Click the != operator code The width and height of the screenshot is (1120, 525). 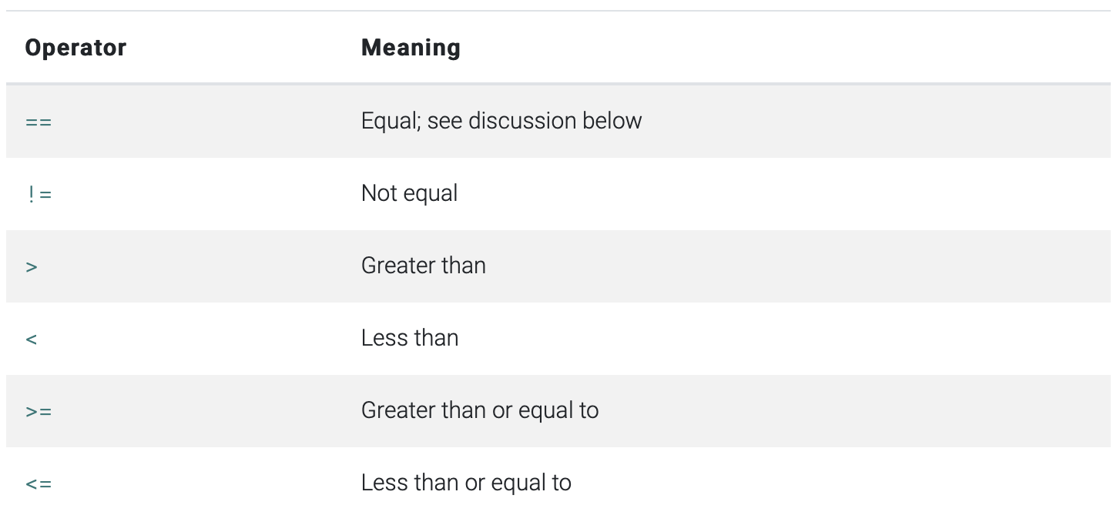click(x=39, y=194)
